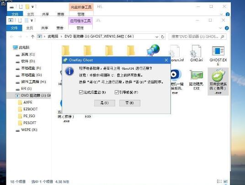Open PE_ISO folder in tree

27,116
